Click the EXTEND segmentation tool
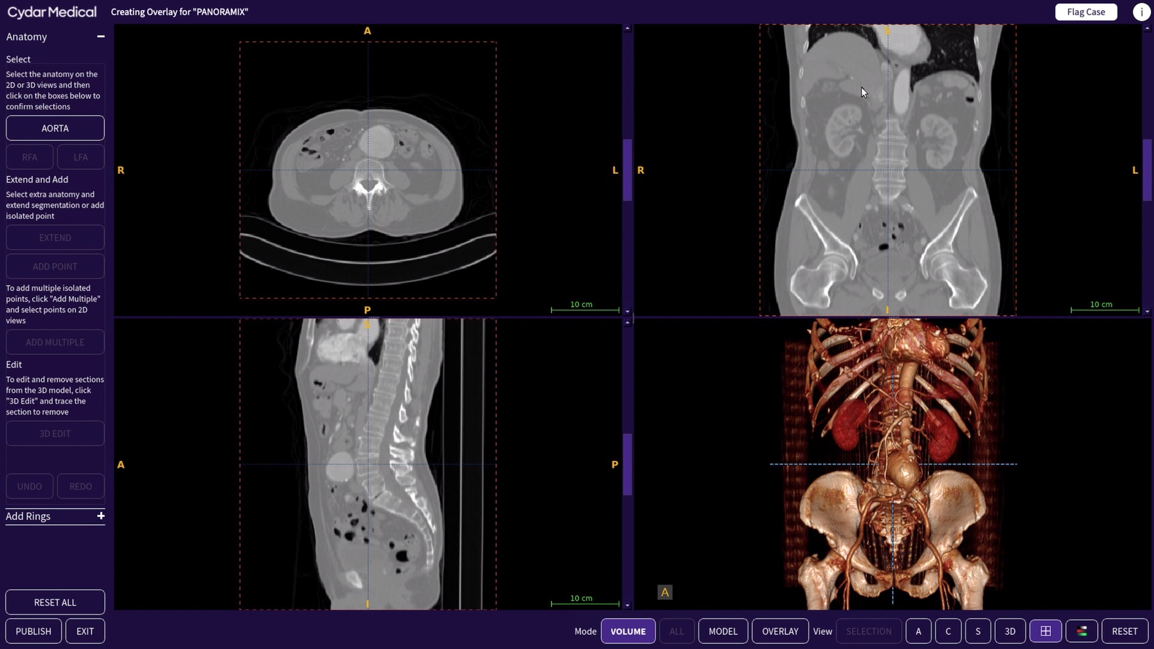The width and height of the screenshot is (1154, 649). [55, 237]
